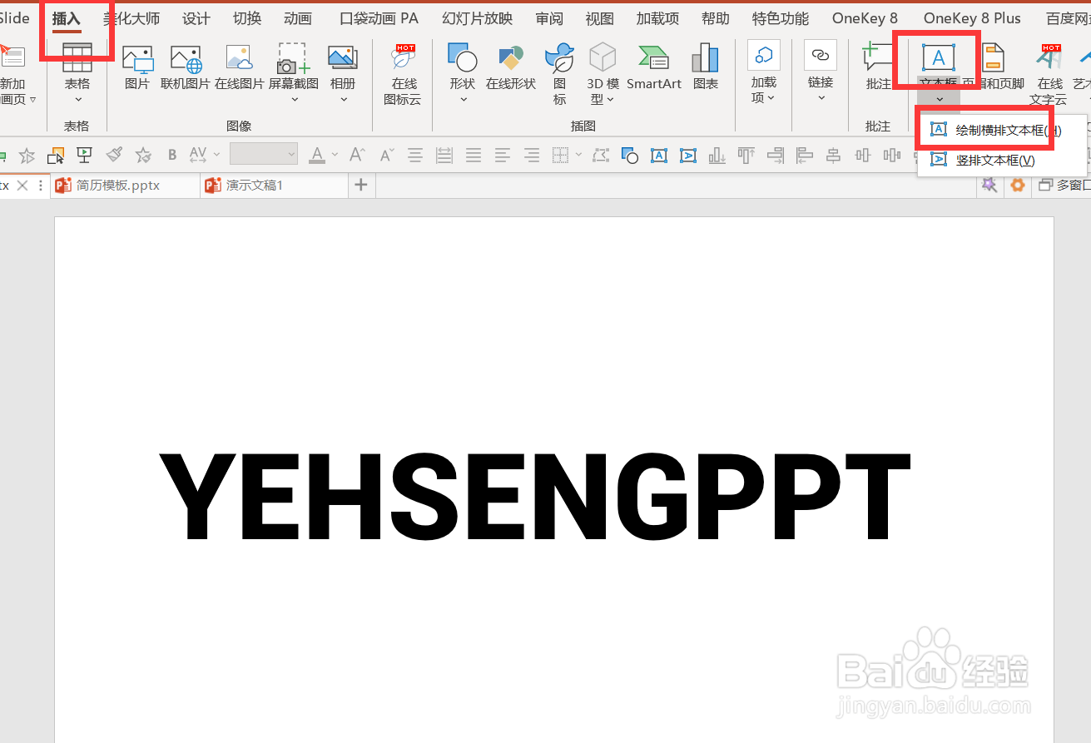Viewport: 1091px width, 743px height.
Task: Open the 动画 ribbon tab
Action: (298, 18)
